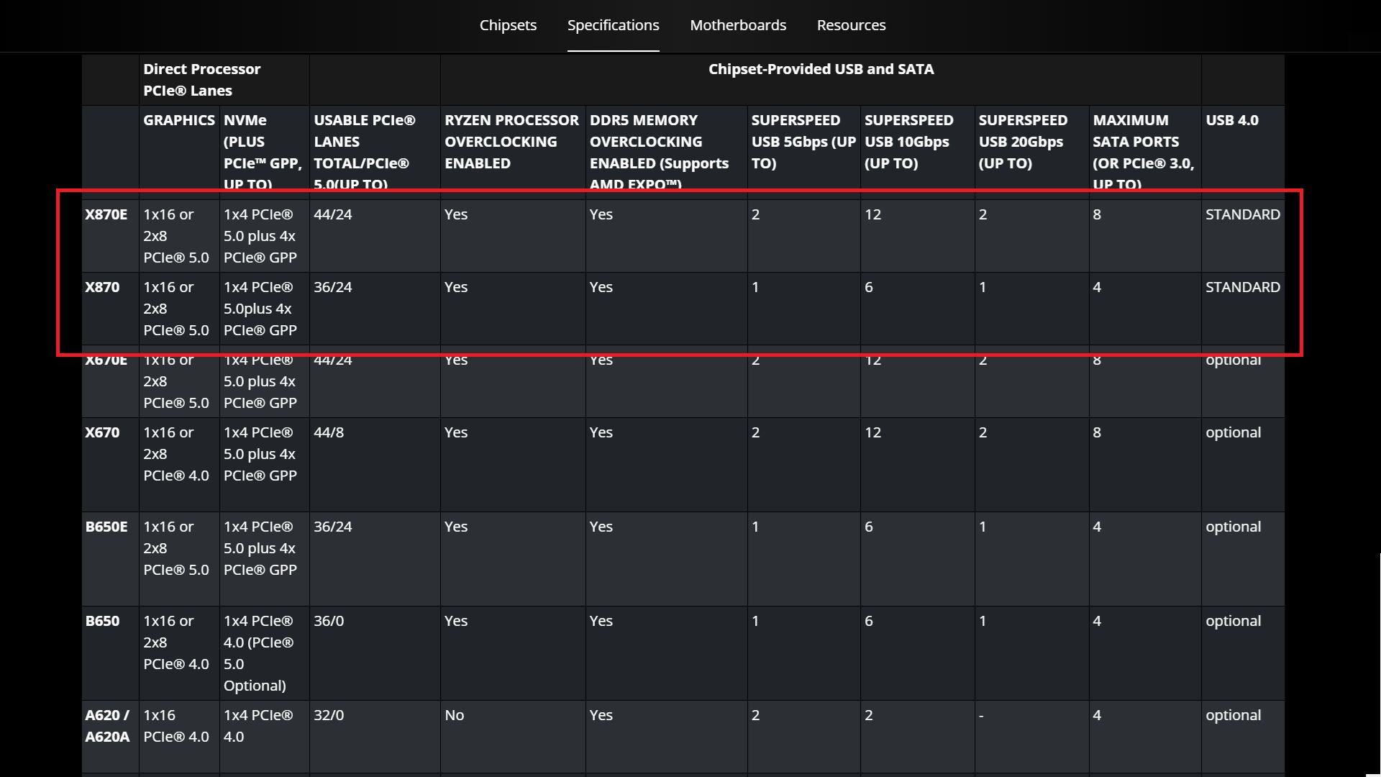The height and width of the screenshot is (777, 1381).
Task: Click X870E USB 10Gbps value 12
Action: [x=872, y=214]
